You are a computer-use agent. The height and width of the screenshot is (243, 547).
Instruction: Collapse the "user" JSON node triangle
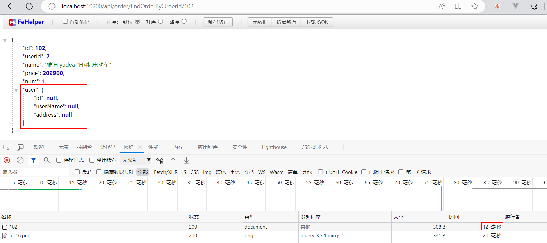click(x=16, y=90)
